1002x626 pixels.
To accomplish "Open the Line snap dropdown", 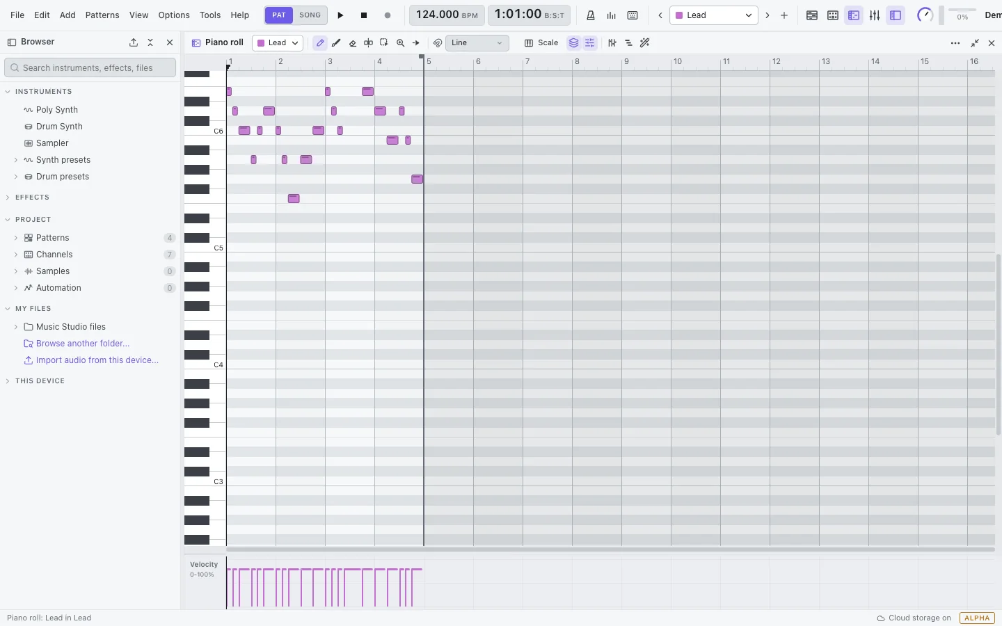I will 477,43.
